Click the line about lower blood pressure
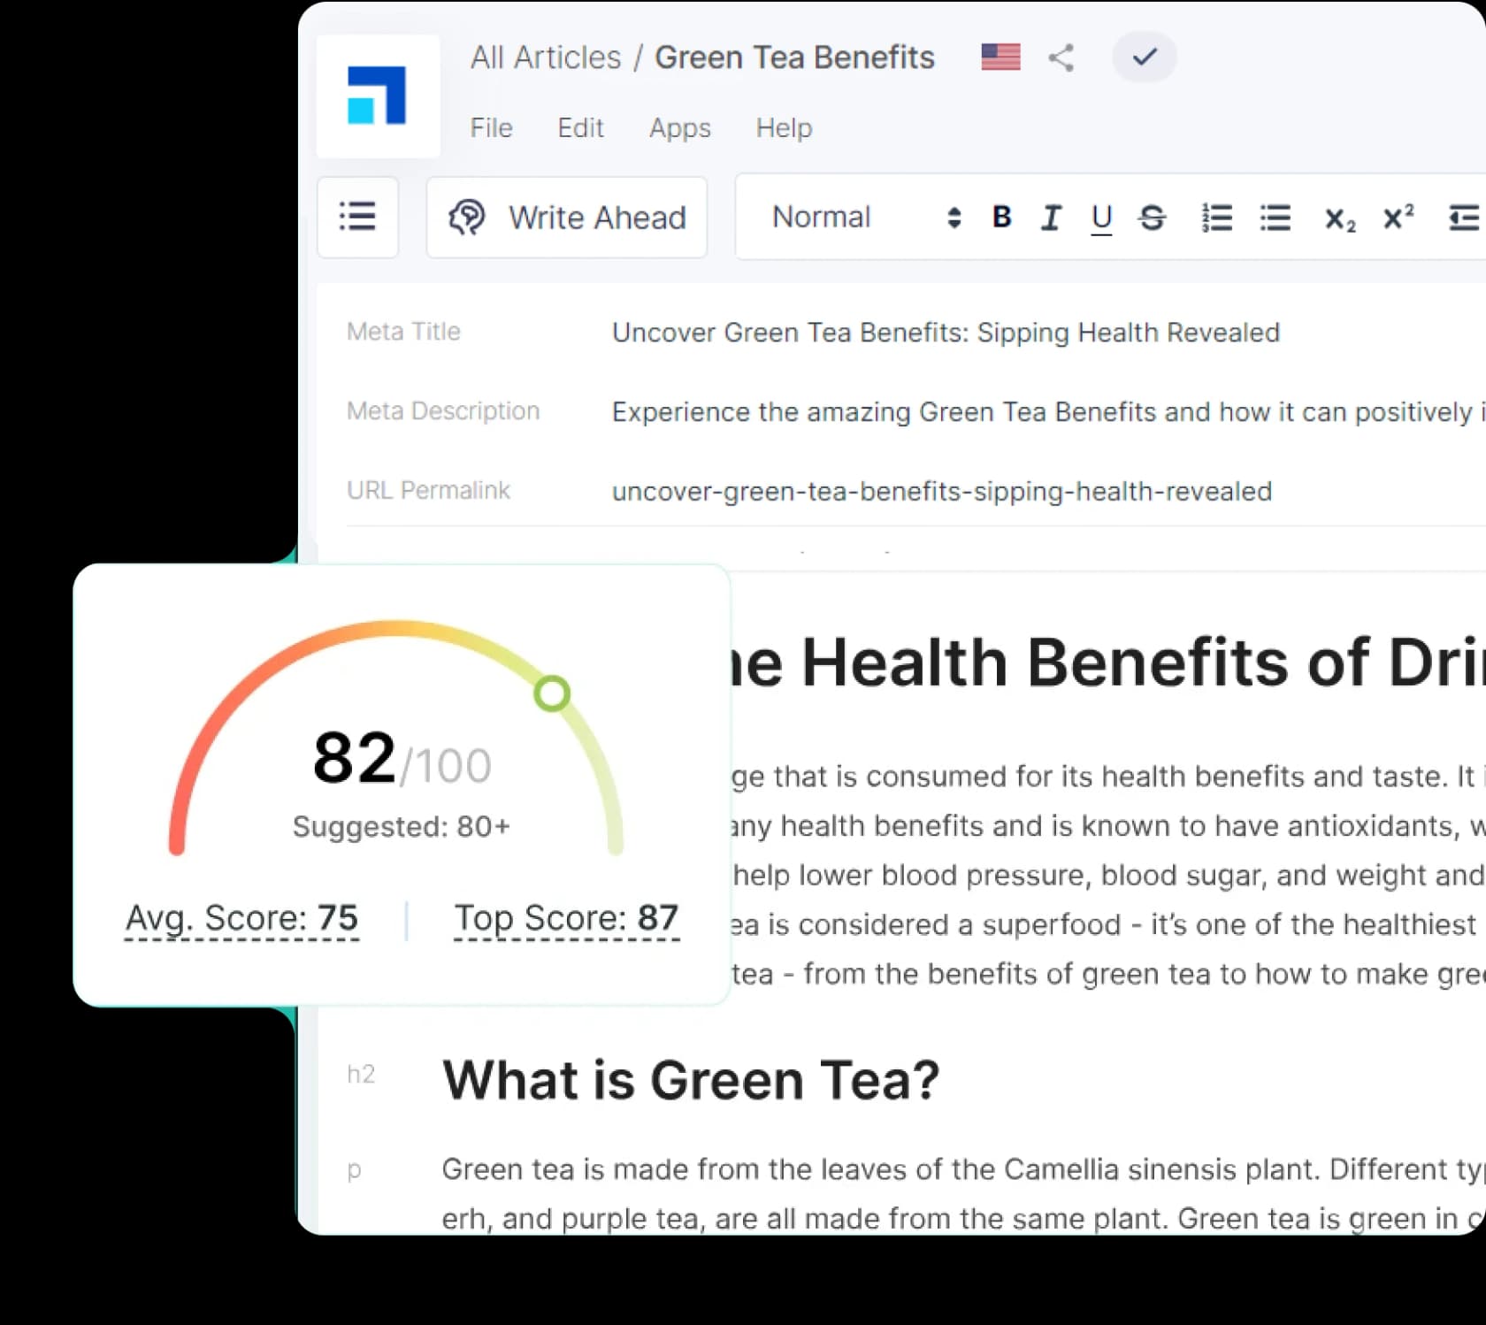The image size is (1486, 1325). pos(1108,876)
